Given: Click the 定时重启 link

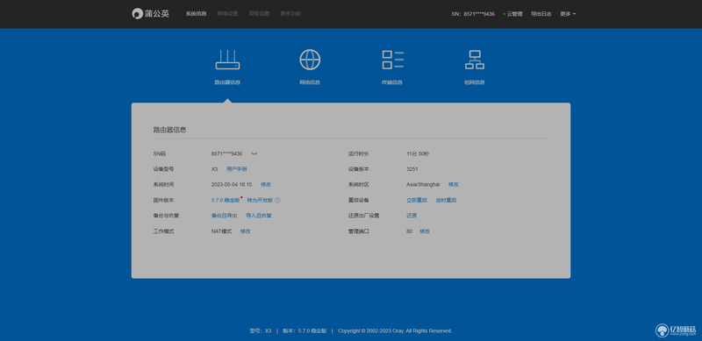Looking at the screenshot, I should [x=446, y=200].
